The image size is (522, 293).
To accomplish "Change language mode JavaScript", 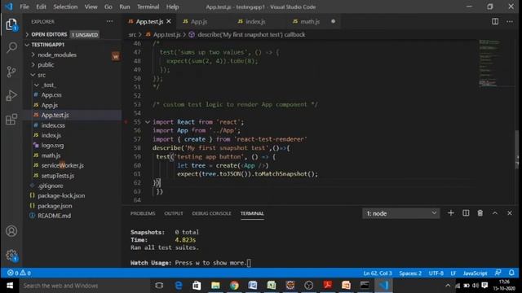I will point(475,273).
